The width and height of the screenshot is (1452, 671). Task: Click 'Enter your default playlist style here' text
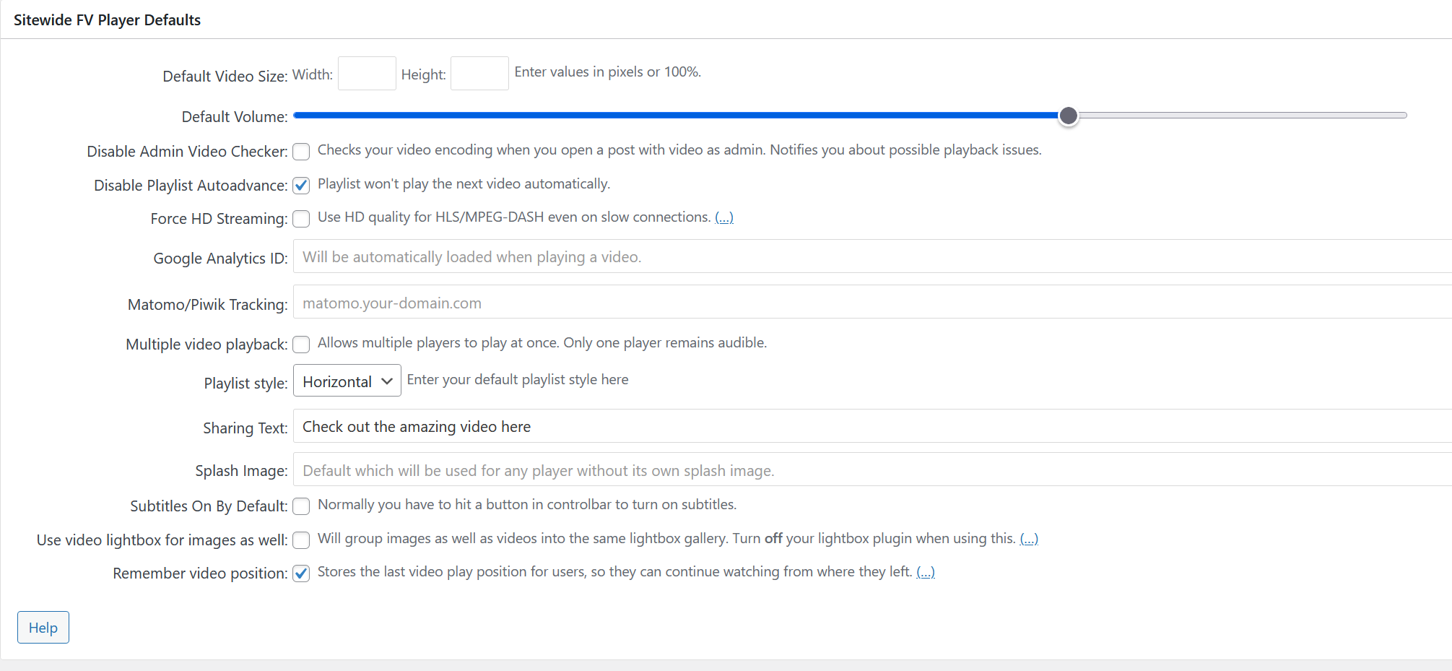518,379
